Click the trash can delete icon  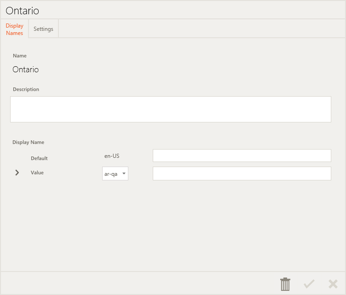point(285,284)
